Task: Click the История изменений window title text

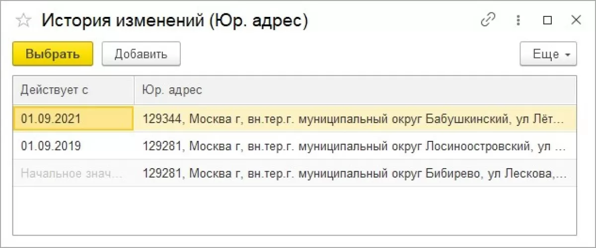Action: (x=175, y=20)
